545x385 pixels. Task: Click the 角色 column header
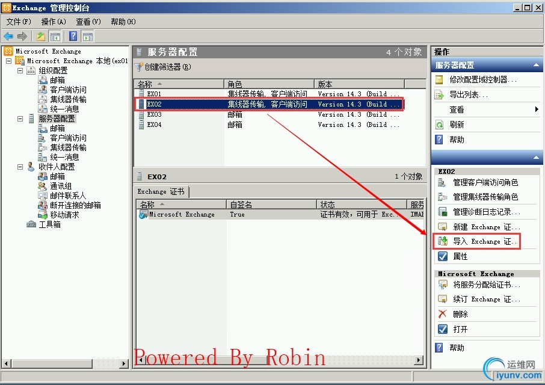[269, 84]
